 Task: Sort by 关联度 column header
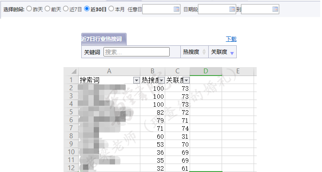tap(223, 52)
